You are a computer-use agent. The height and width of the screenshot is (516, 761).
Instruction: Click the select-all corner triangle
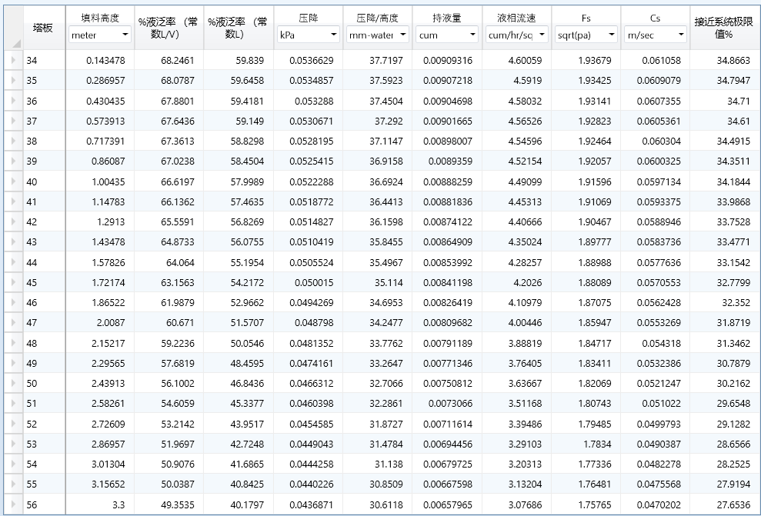tap(16, 44)
